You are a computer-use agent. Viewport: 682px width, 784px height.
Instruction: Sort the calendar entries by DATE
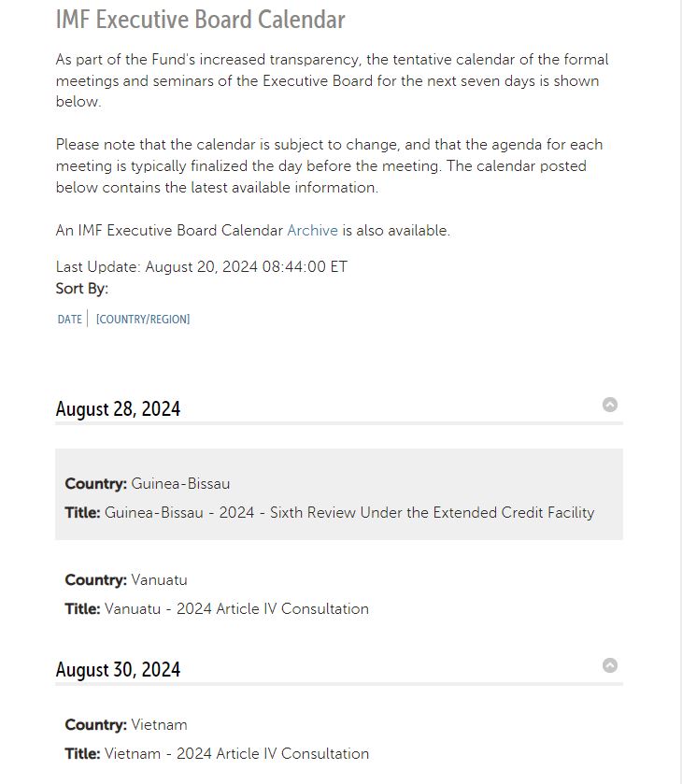click(68, 319)
